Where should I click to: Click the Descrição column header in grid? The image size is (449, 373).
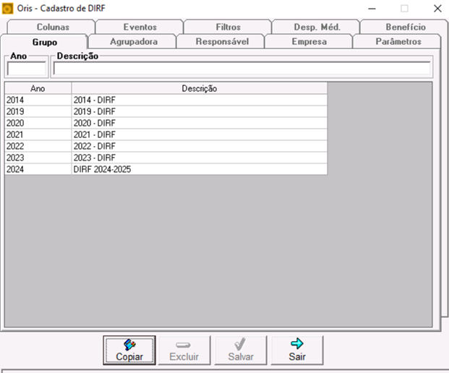click(x=200, y=88)
